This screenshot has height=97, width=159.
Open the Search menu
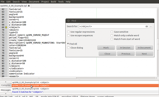pos(16,2)
